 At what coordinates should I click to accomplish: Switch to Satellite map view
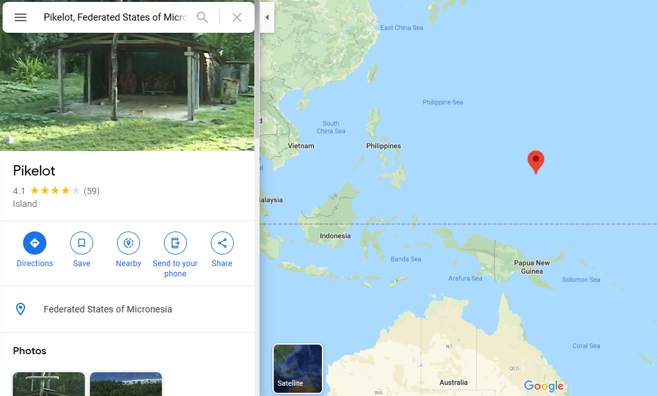tap(298, 368)
